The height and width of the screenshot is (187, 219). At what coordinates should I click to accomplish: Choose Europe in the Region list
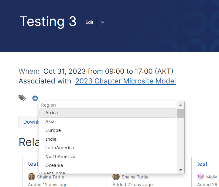(x=53, y=130)
